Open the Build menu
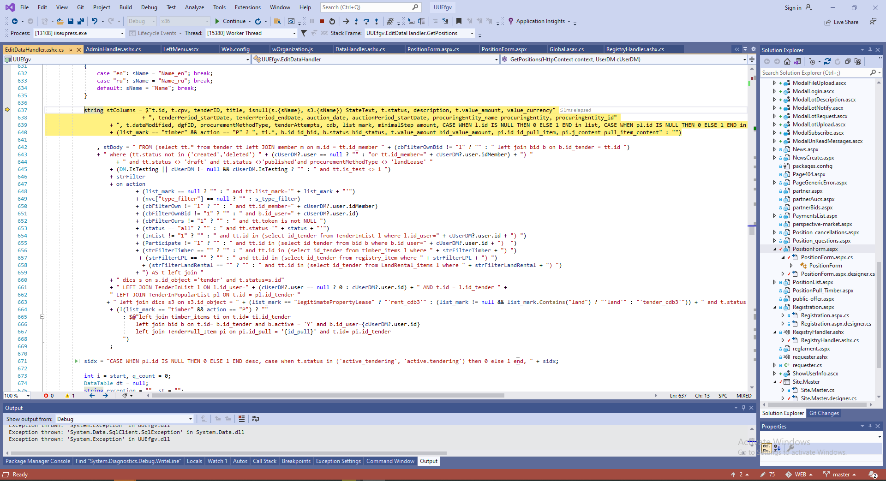This screenshot has width=886, height=481. (x=126, y=7)
